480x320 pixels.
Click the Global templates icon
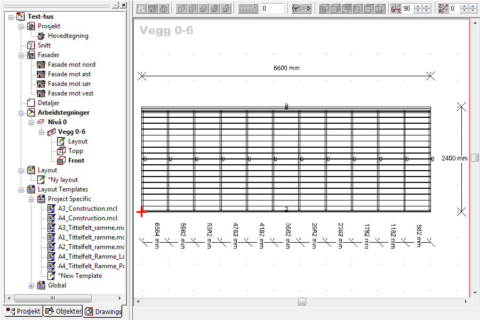pos(41,285)
